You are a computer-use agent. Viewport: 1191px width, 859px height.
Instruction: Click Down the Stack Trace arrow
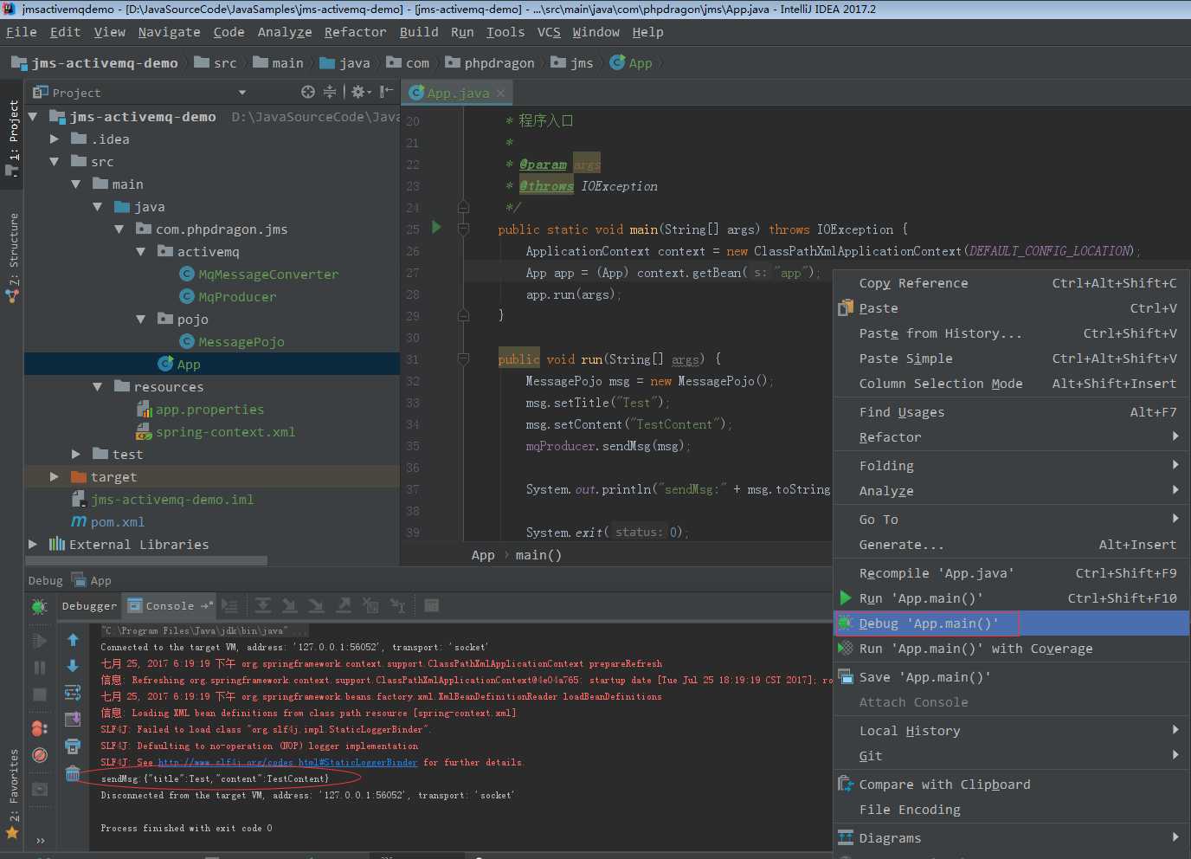pos(73,666)
